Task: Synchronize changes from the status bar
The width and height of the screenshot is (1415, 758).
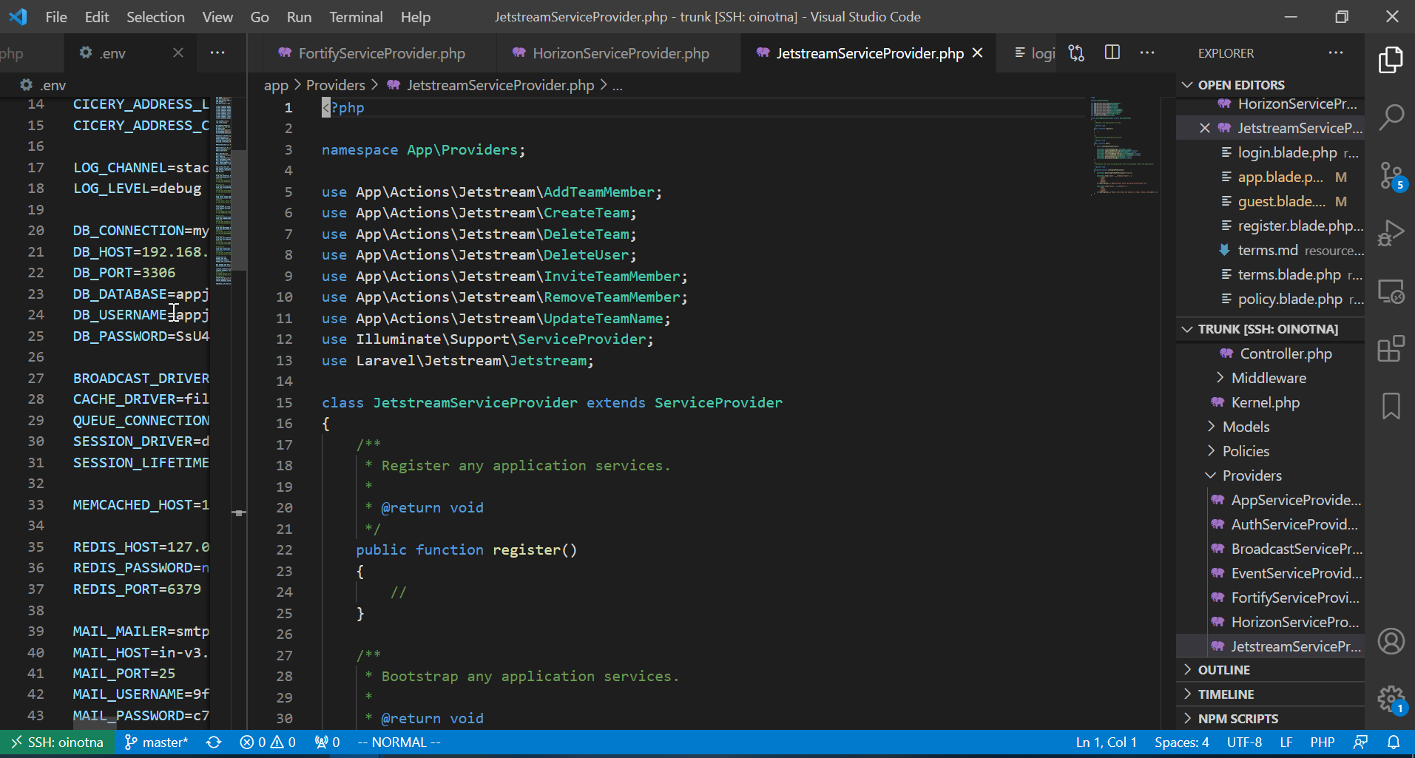Action: pyautogui.click(x=214, y=742)
